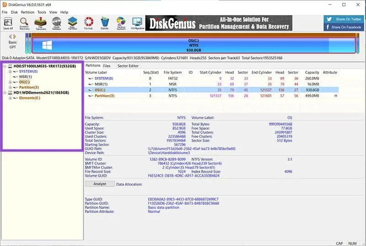Expand the SYSTEM(0) tree node
Screen dimensions: 366x246
pos(10,72)
